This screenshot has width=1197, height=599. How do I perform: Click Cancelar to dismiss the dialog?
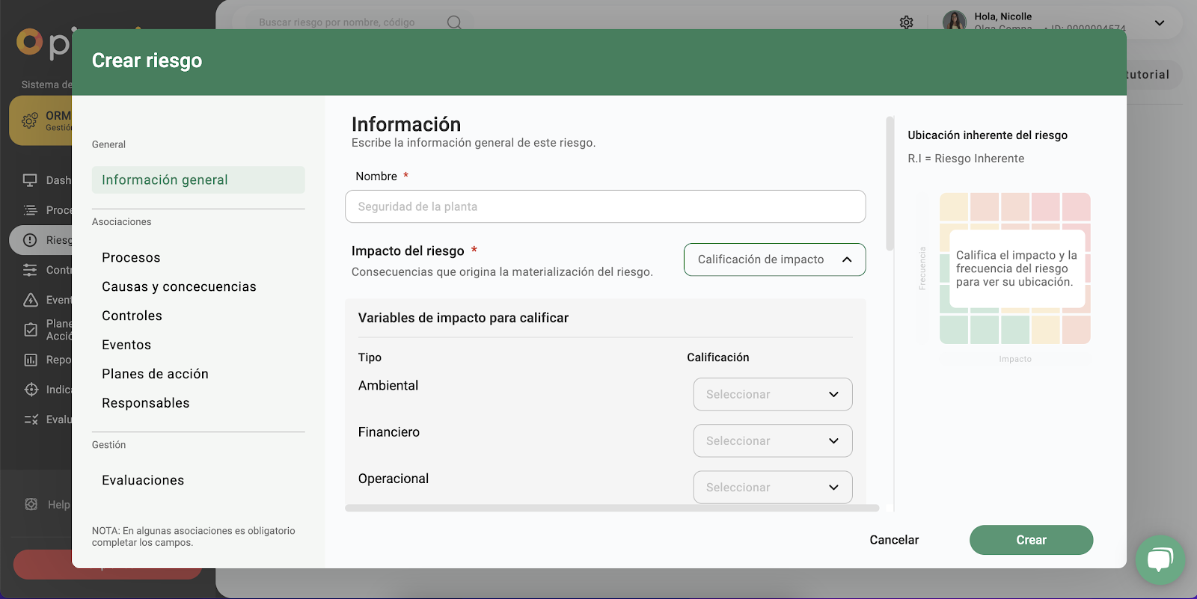[x=894, y=540]
